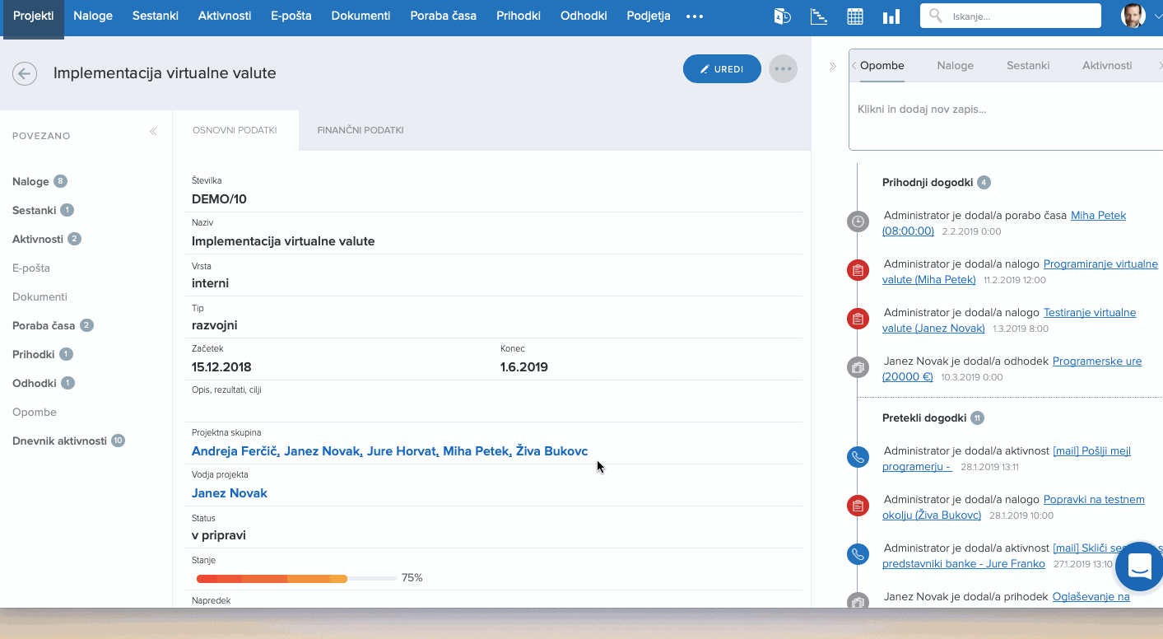The width and height of the screenshot is (1163, 639).
Task: Click the red task icon beside Programiranje virtualne valute
Action: [858, 270]
